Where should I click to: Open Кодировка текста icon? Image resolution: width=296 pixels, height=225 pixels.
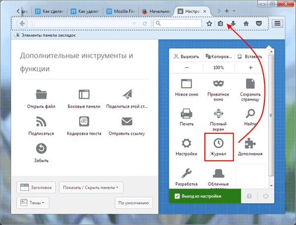[84, 121]
